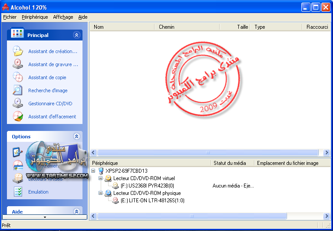Image resolution: width=333 pixels, height=231 pixels.
Task: Click the Options panel title
Action: click(21, 137)
